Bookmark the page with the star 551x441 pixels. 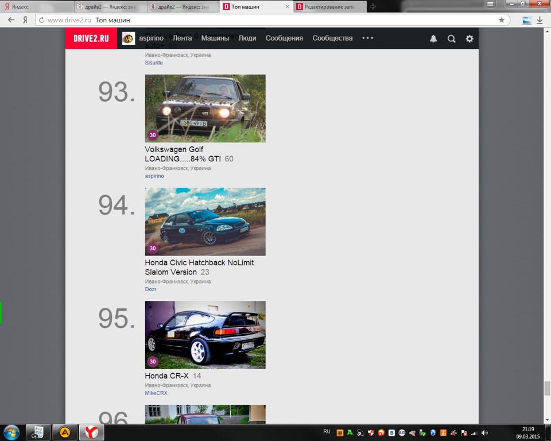click(x=502, y=20)
